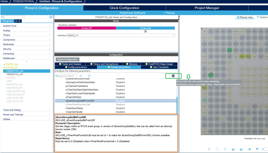268x153 pixels.
Task: Flip the chip view horizontally
Action: pos(249,149)
